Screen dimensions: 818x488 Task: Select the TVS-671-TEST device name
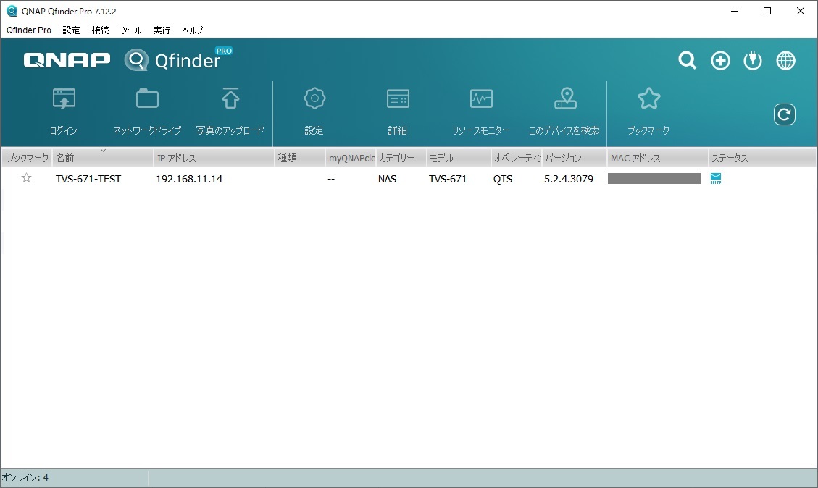pos(88,179)
